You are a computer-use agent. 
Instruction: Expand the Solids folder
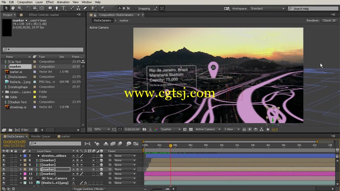(x=3, y=97)
